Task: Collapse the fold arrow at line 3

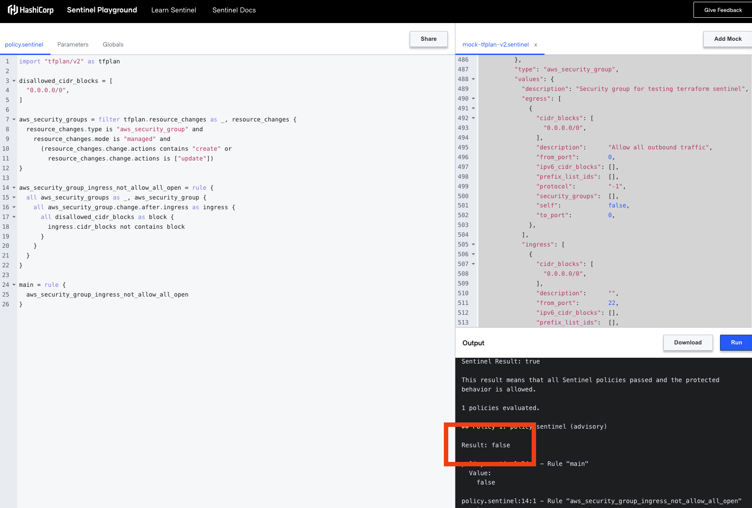Action: pos(14,81)
